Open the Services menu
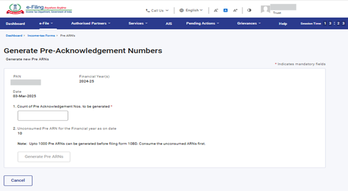Image resolution: width=348 pixels, height=191 pixels. click(138, 23)
